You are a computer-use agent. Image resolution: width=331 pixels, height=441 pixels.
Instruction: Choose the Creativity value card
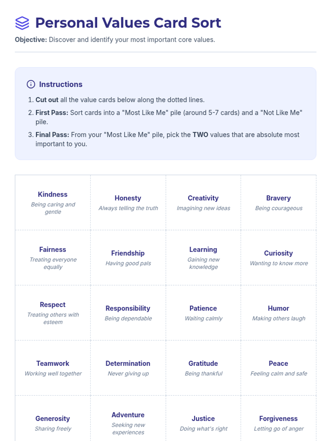click(x=203, y=203)
